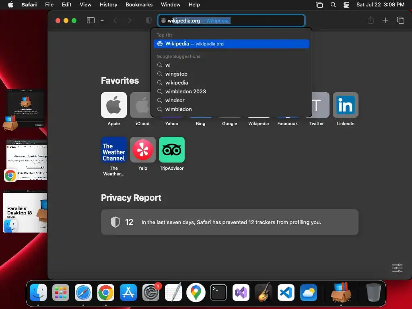
Task: Click into the address bar field
Action: pos(231,21)
